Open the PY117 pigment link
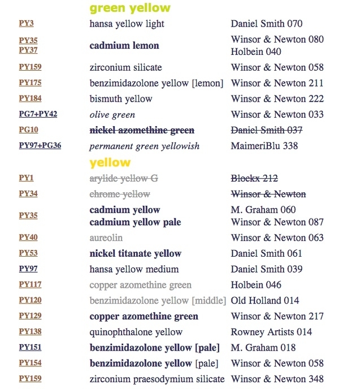The width and height of the screenshot is (339, 389). [x=30, y=284]
